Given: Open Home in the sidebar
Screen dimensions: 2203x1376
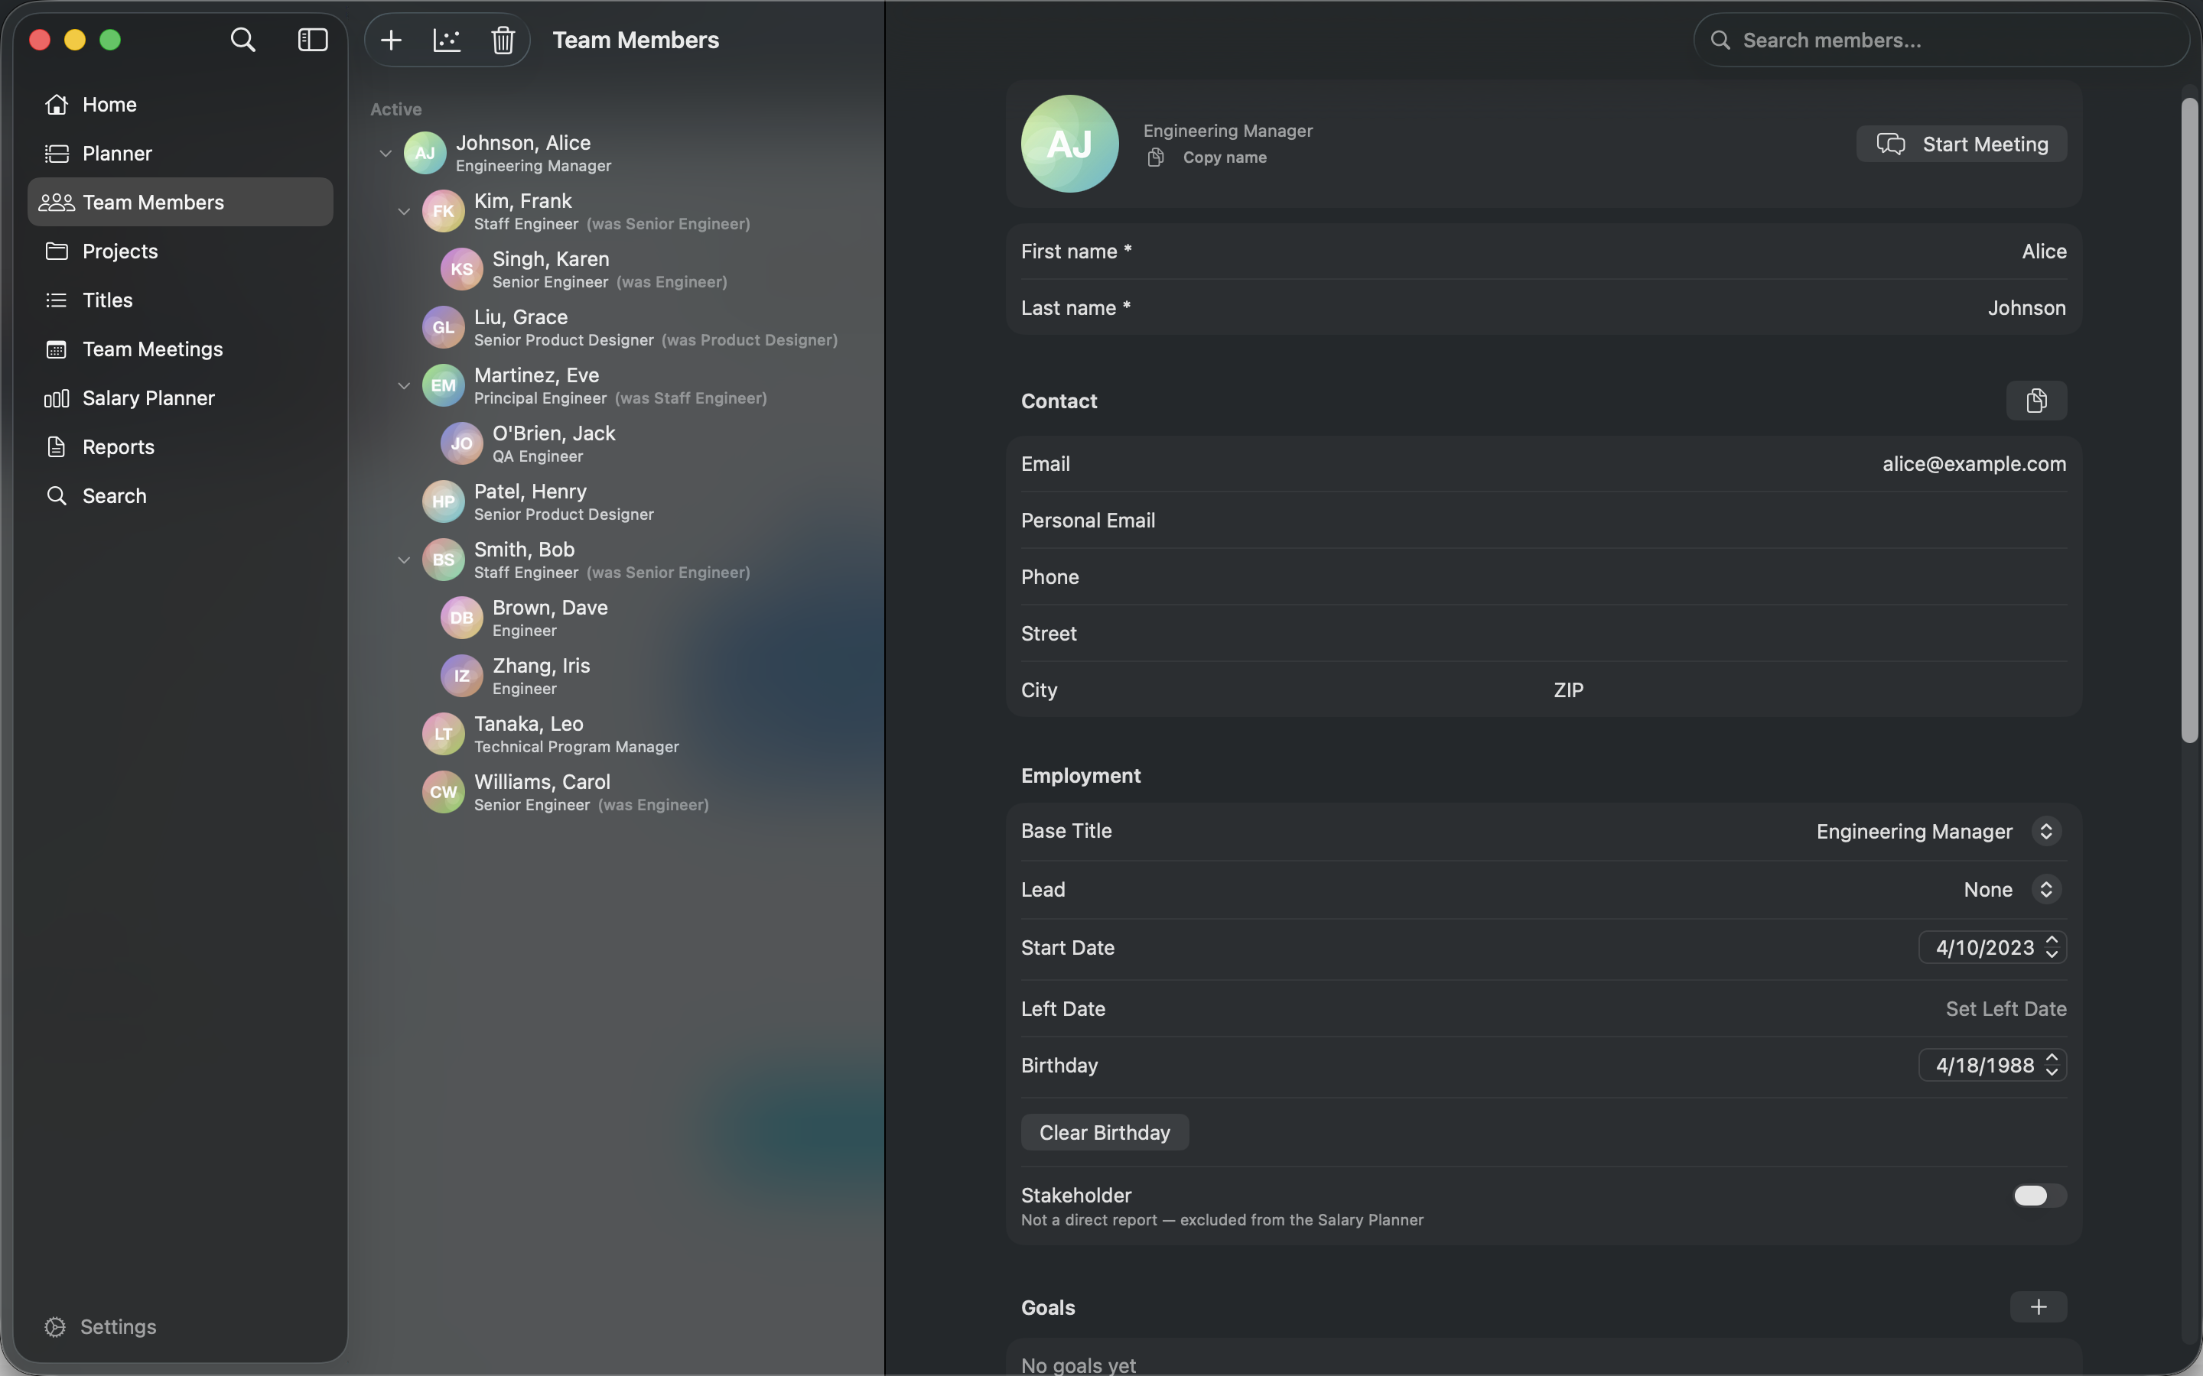Looking at the screenshot, I should click(181, 104).
